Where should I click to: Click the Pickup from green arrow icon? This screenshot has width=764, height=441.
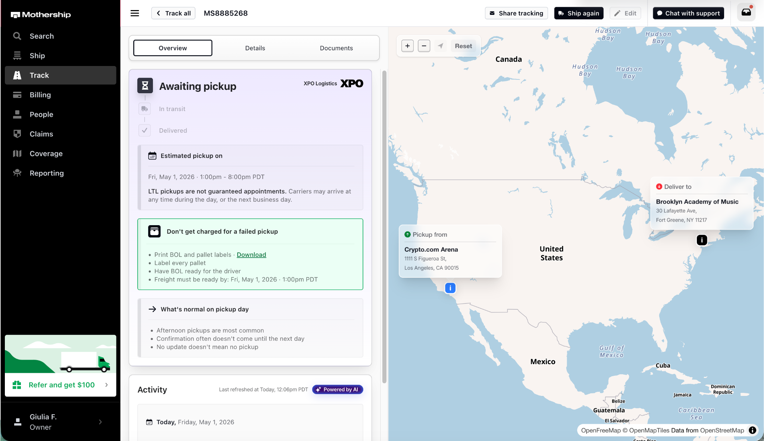(x=407, y=234)
